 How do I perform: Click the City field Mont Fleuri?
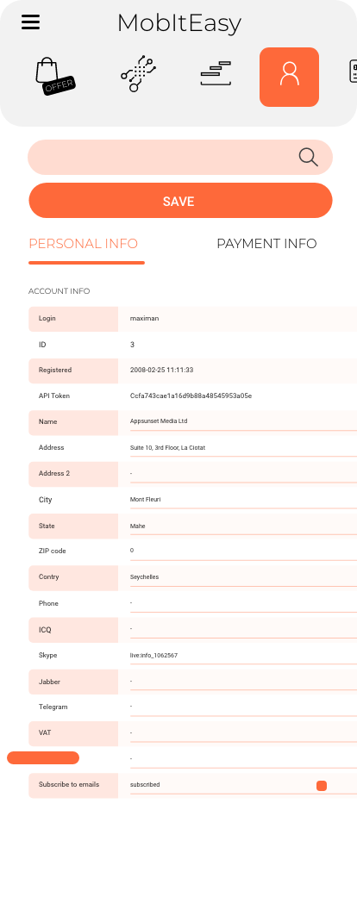tap(243, 500)
